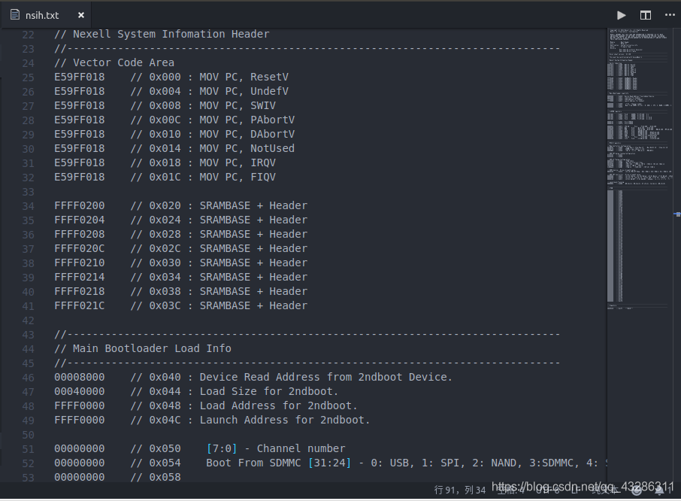
Task: Click the 'MOV PC, PAbortV' line text
Action: [x=247, y=120]
